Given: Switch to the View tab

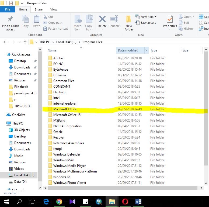Looking at the screenshot, I should (x=54, y=9).
